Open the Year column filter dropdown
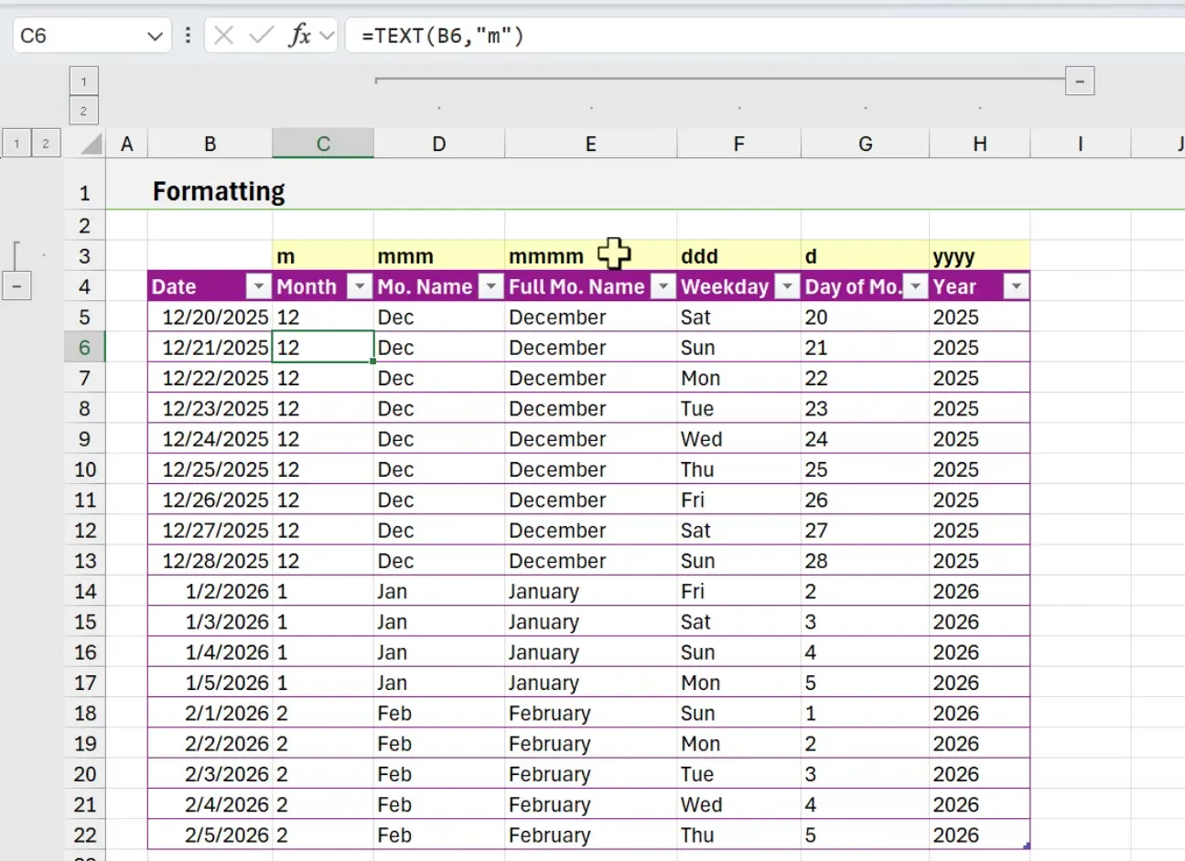Viewport: 1185px width, 861px height. [x=1016, y=286]
